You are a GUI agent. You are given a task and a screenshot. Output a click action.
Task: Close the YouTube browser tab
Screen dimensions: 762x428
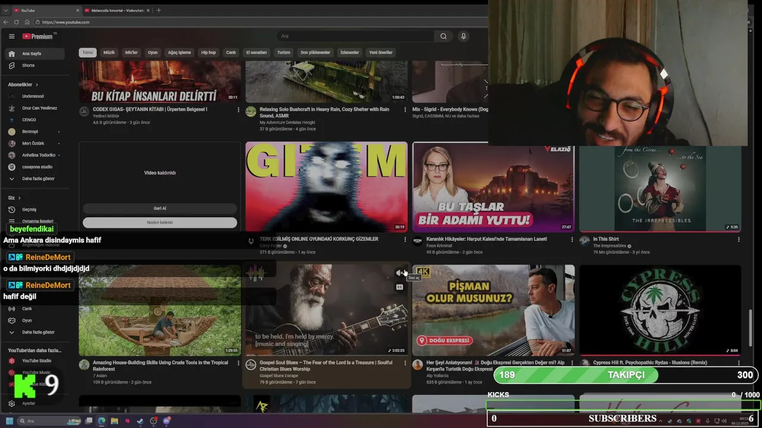tap(77, 10)
